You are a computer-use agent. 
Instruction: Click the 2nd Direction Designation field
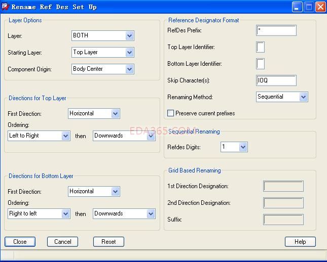pyautogui.click(x=283, y=203)
